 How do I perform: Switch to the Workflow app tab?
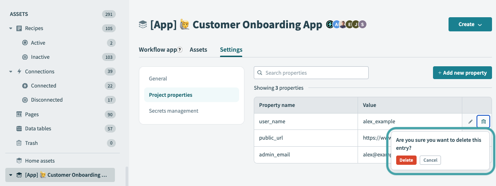point(157,50)
